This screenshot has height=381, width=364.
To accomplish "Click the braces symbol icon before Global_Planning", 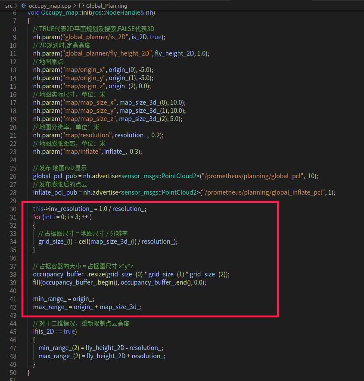I will 81,6.
